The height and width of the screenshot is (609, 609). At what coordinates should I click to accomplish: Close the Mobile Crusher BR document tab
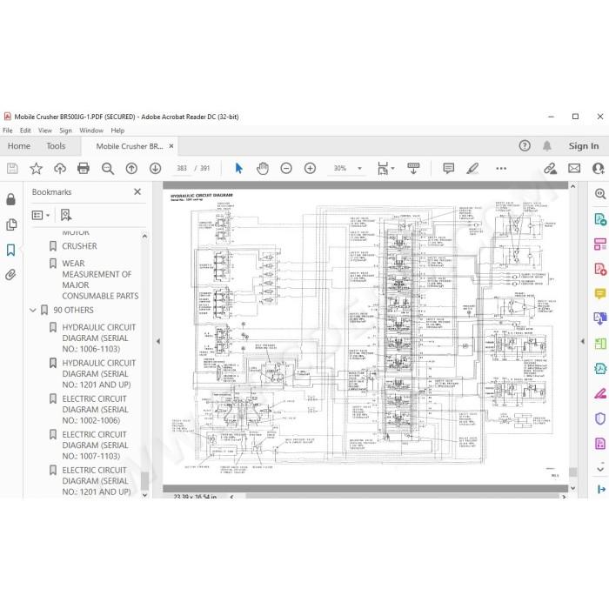tap(171, 146)
